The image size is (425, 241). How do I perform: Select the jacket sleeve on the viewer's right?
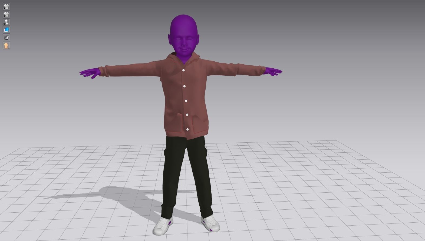(235, 69)
